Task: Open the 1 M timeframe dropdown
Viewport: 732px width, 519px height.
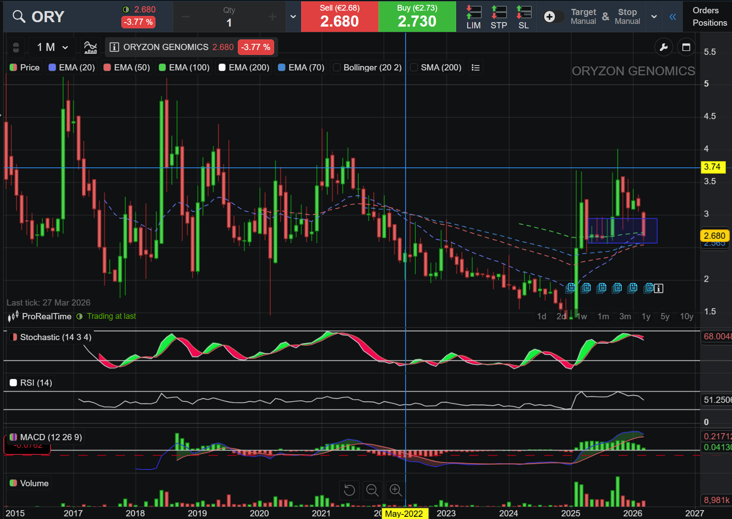Action: tap(52, 47)
